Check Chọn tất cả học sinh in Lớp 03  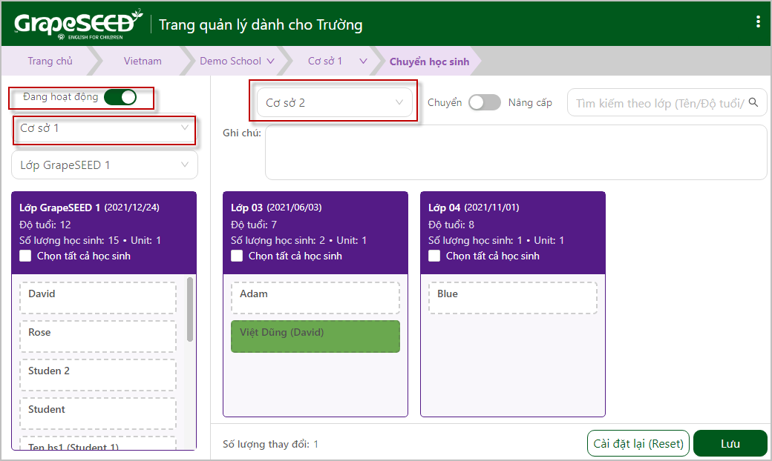[x=237, y=256]
